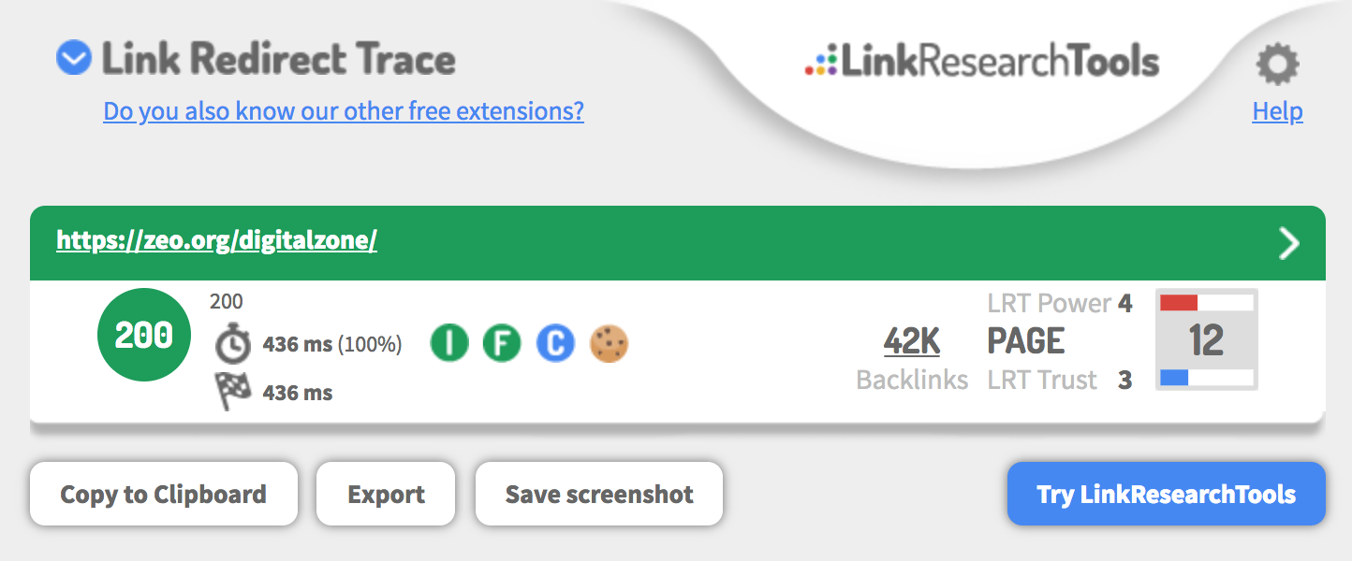Screen dimensions: 1352x561
Task: Click the green I indexable icon
Action: coord(449,344)
